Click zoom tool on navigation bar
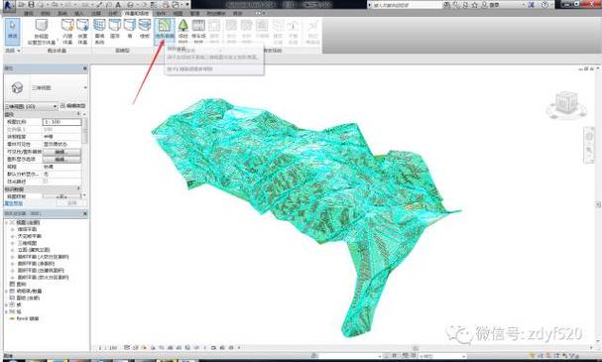602x362 pixels. (589, 151)
